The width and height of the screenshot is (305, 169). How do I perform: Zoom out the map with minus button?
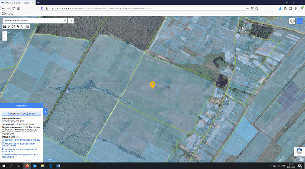(x=4, y=38)
